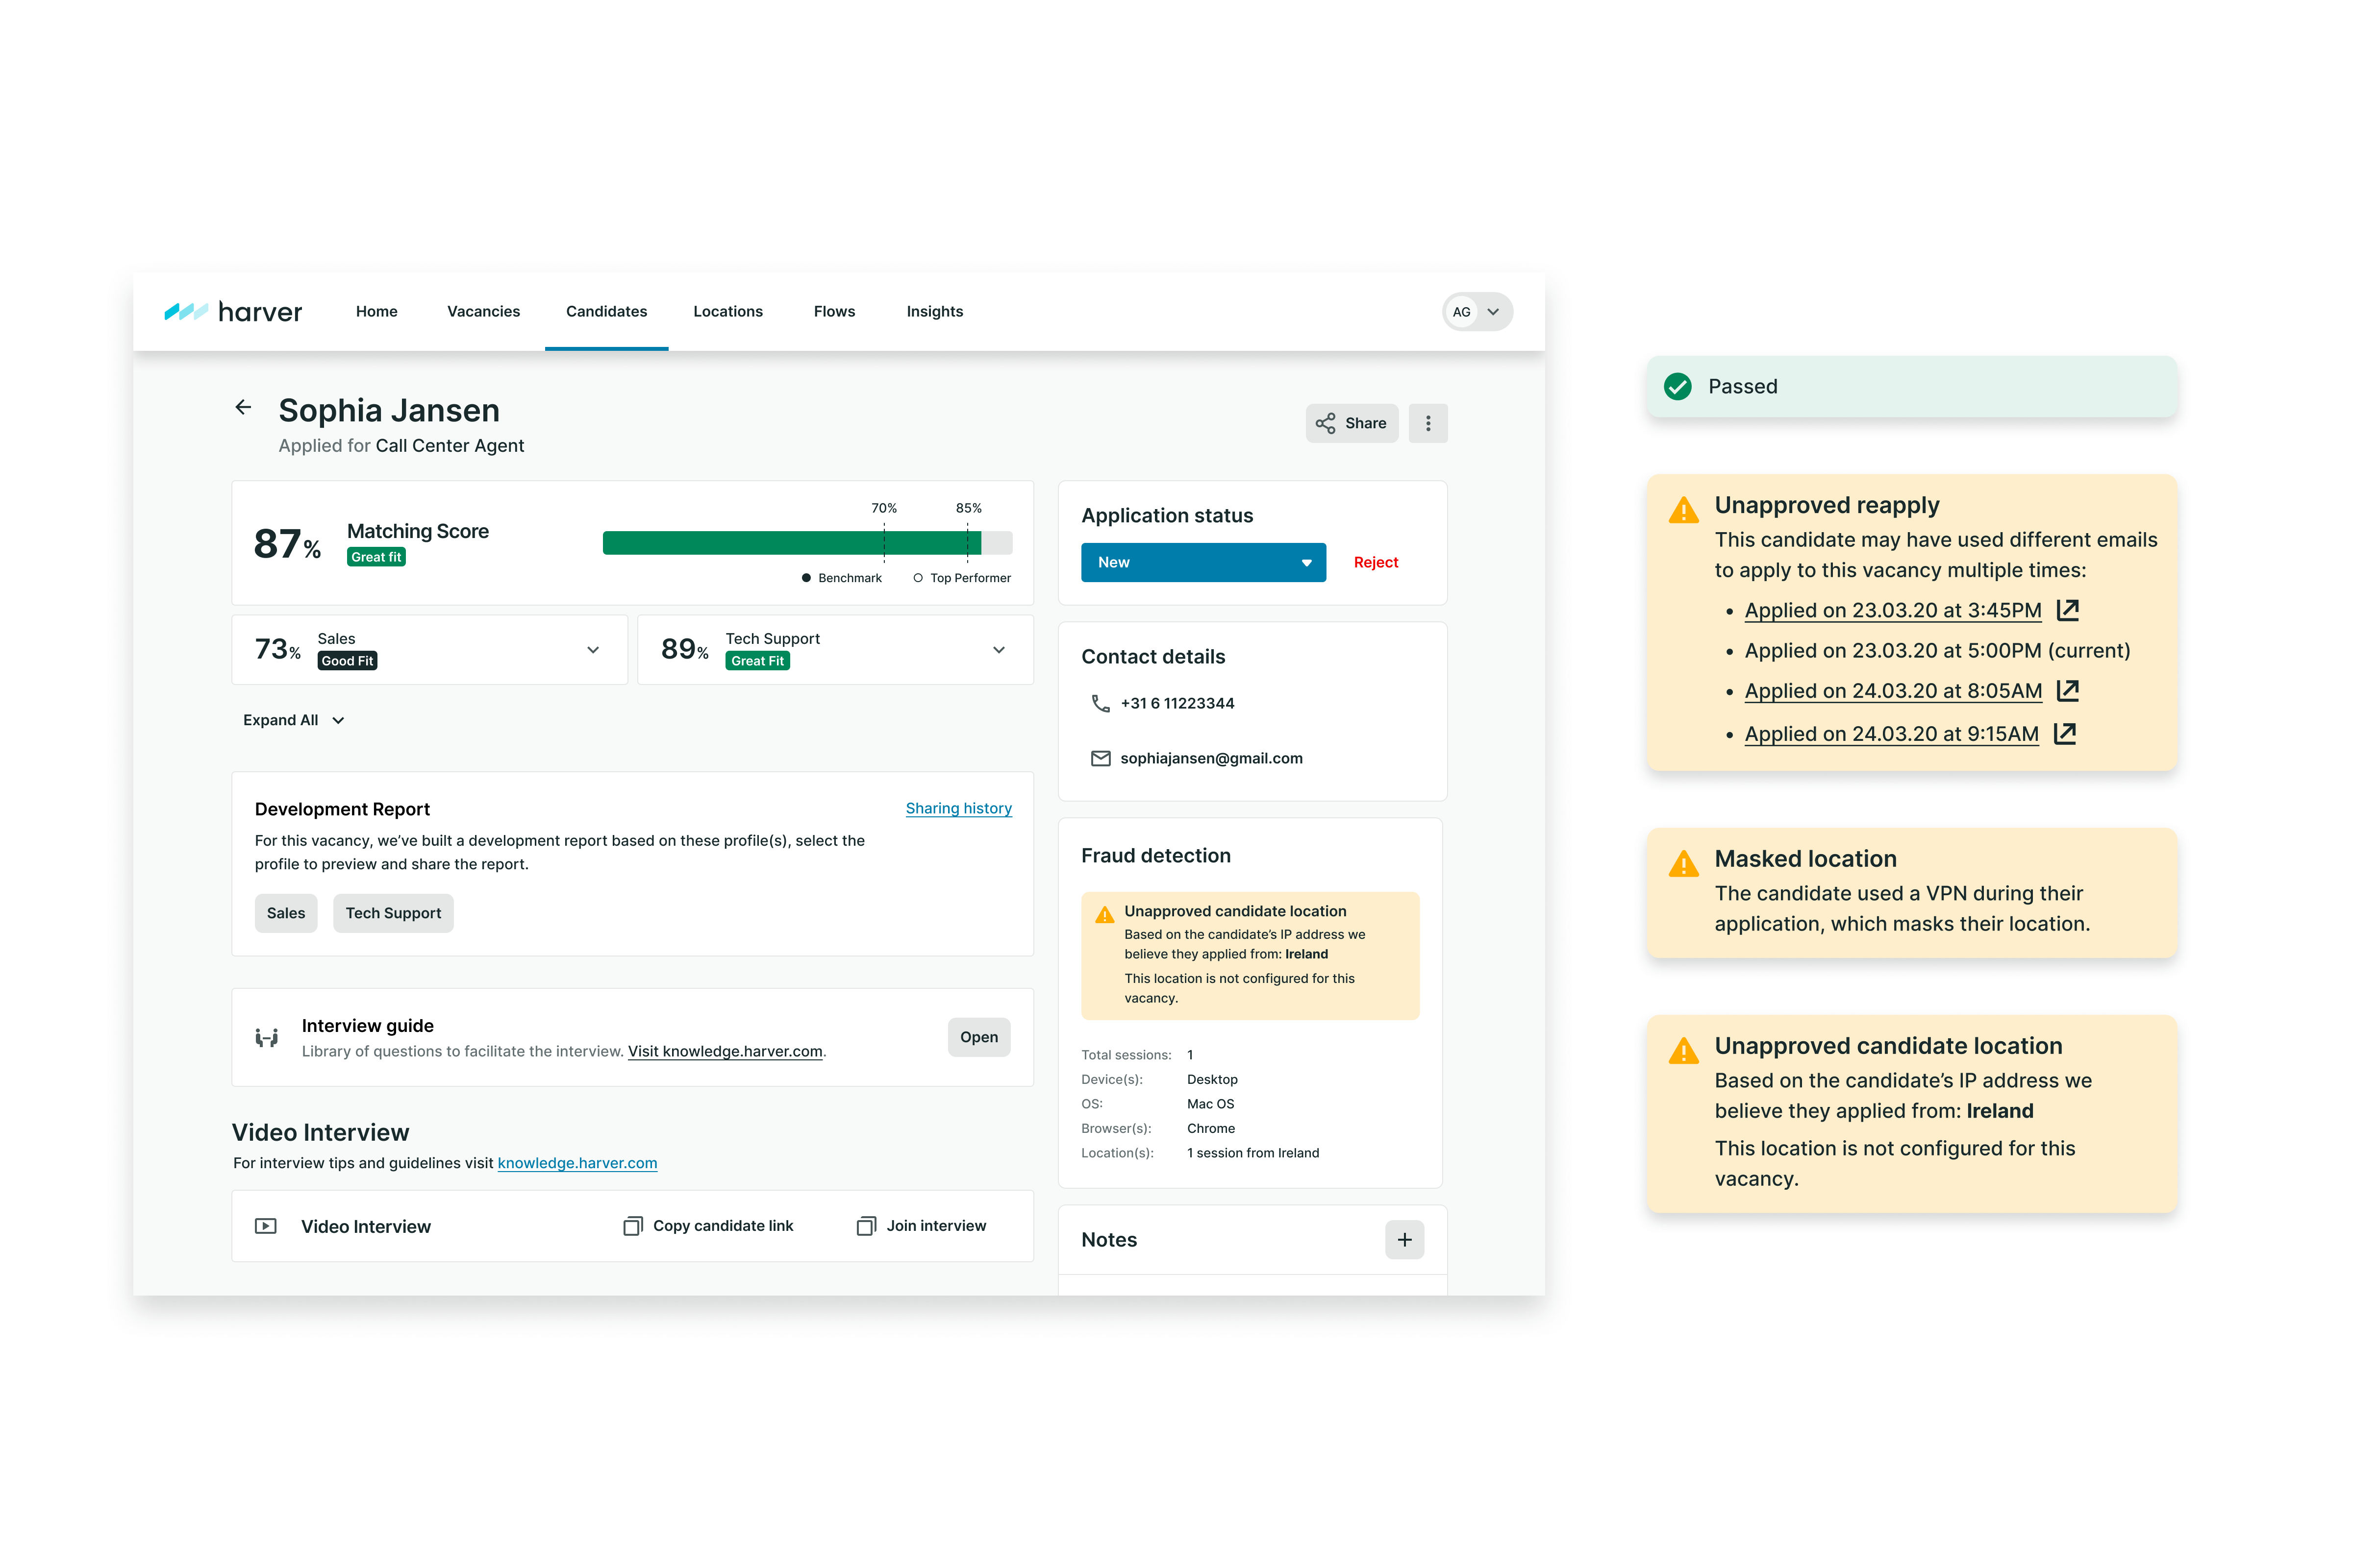Click 'Applied on 23.03.20 at 5:00PM (current)' entry
Screen dimensions: 2353x1568
click(x=1938, y=651)
